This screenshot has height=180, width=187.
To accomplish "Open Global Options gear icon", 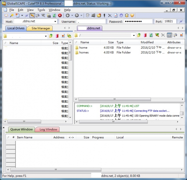I will click(121, 16).
